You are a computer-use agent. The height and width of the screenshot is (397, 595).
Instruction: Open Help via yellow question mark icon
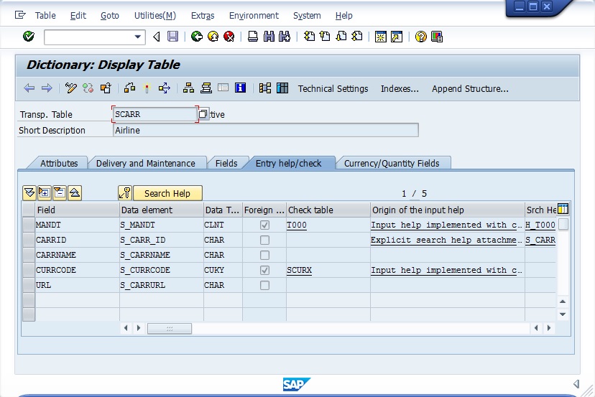tap(420, 37)
